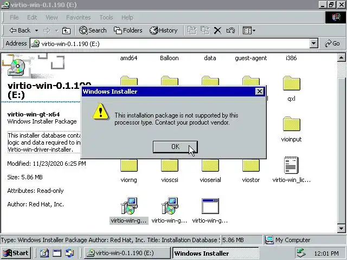Select the vioserial folder
Screen dimensions: 347x260
pos(210,171)
